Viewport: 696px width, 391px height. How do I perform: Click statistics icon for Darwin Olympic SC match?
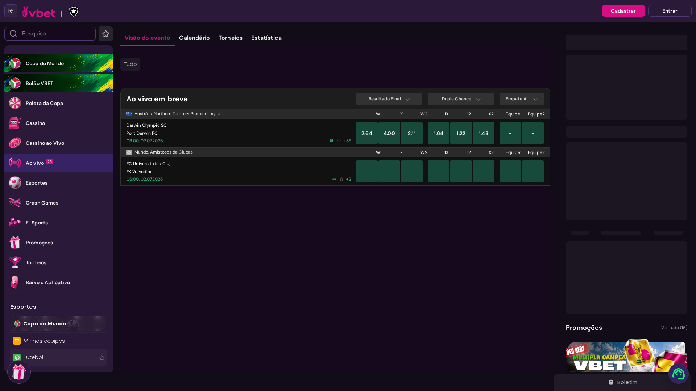(x=332, y=141)
